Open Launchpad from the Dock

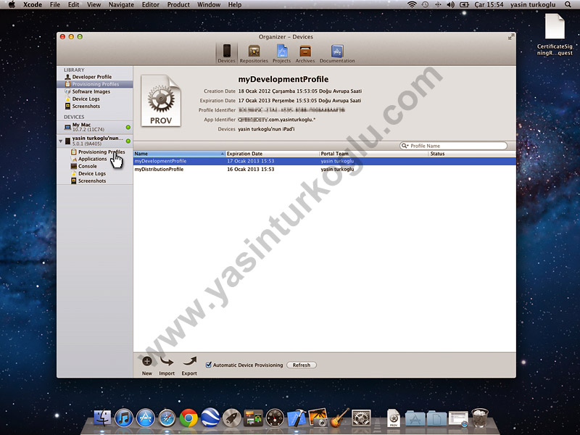point(232,418)
